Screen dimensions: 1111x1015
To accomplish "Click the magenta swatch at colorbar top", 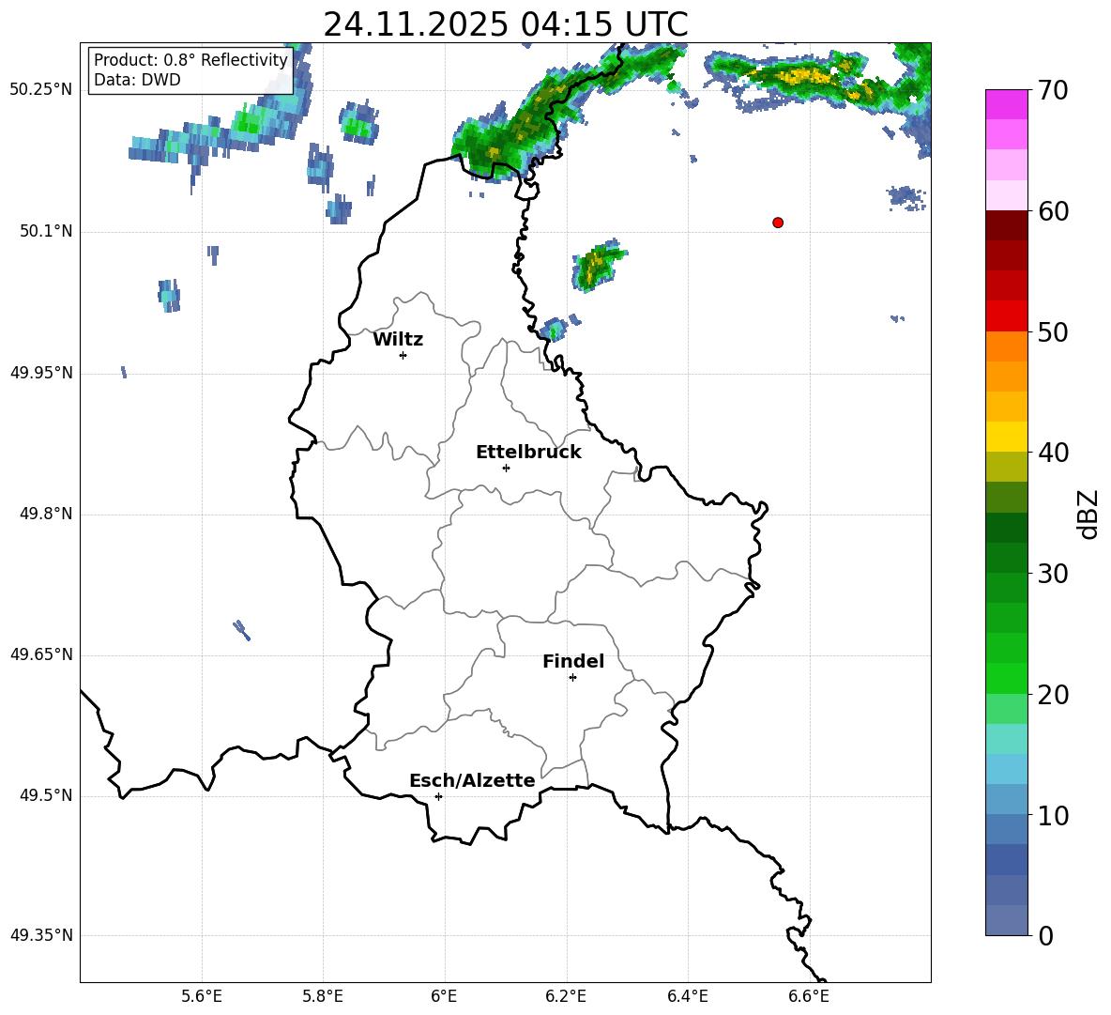I will pos(1007,104).
